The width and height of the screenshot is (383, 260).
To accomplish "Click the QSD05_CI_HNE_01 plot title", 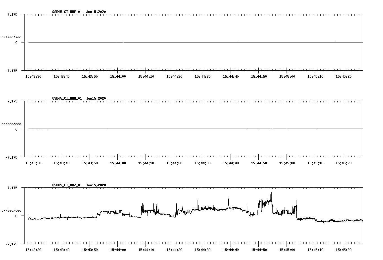I will (x=79, y=12).
